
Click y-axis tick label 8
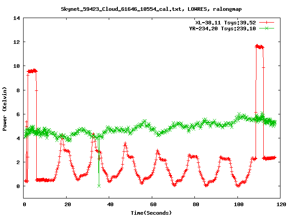[18, 90]
